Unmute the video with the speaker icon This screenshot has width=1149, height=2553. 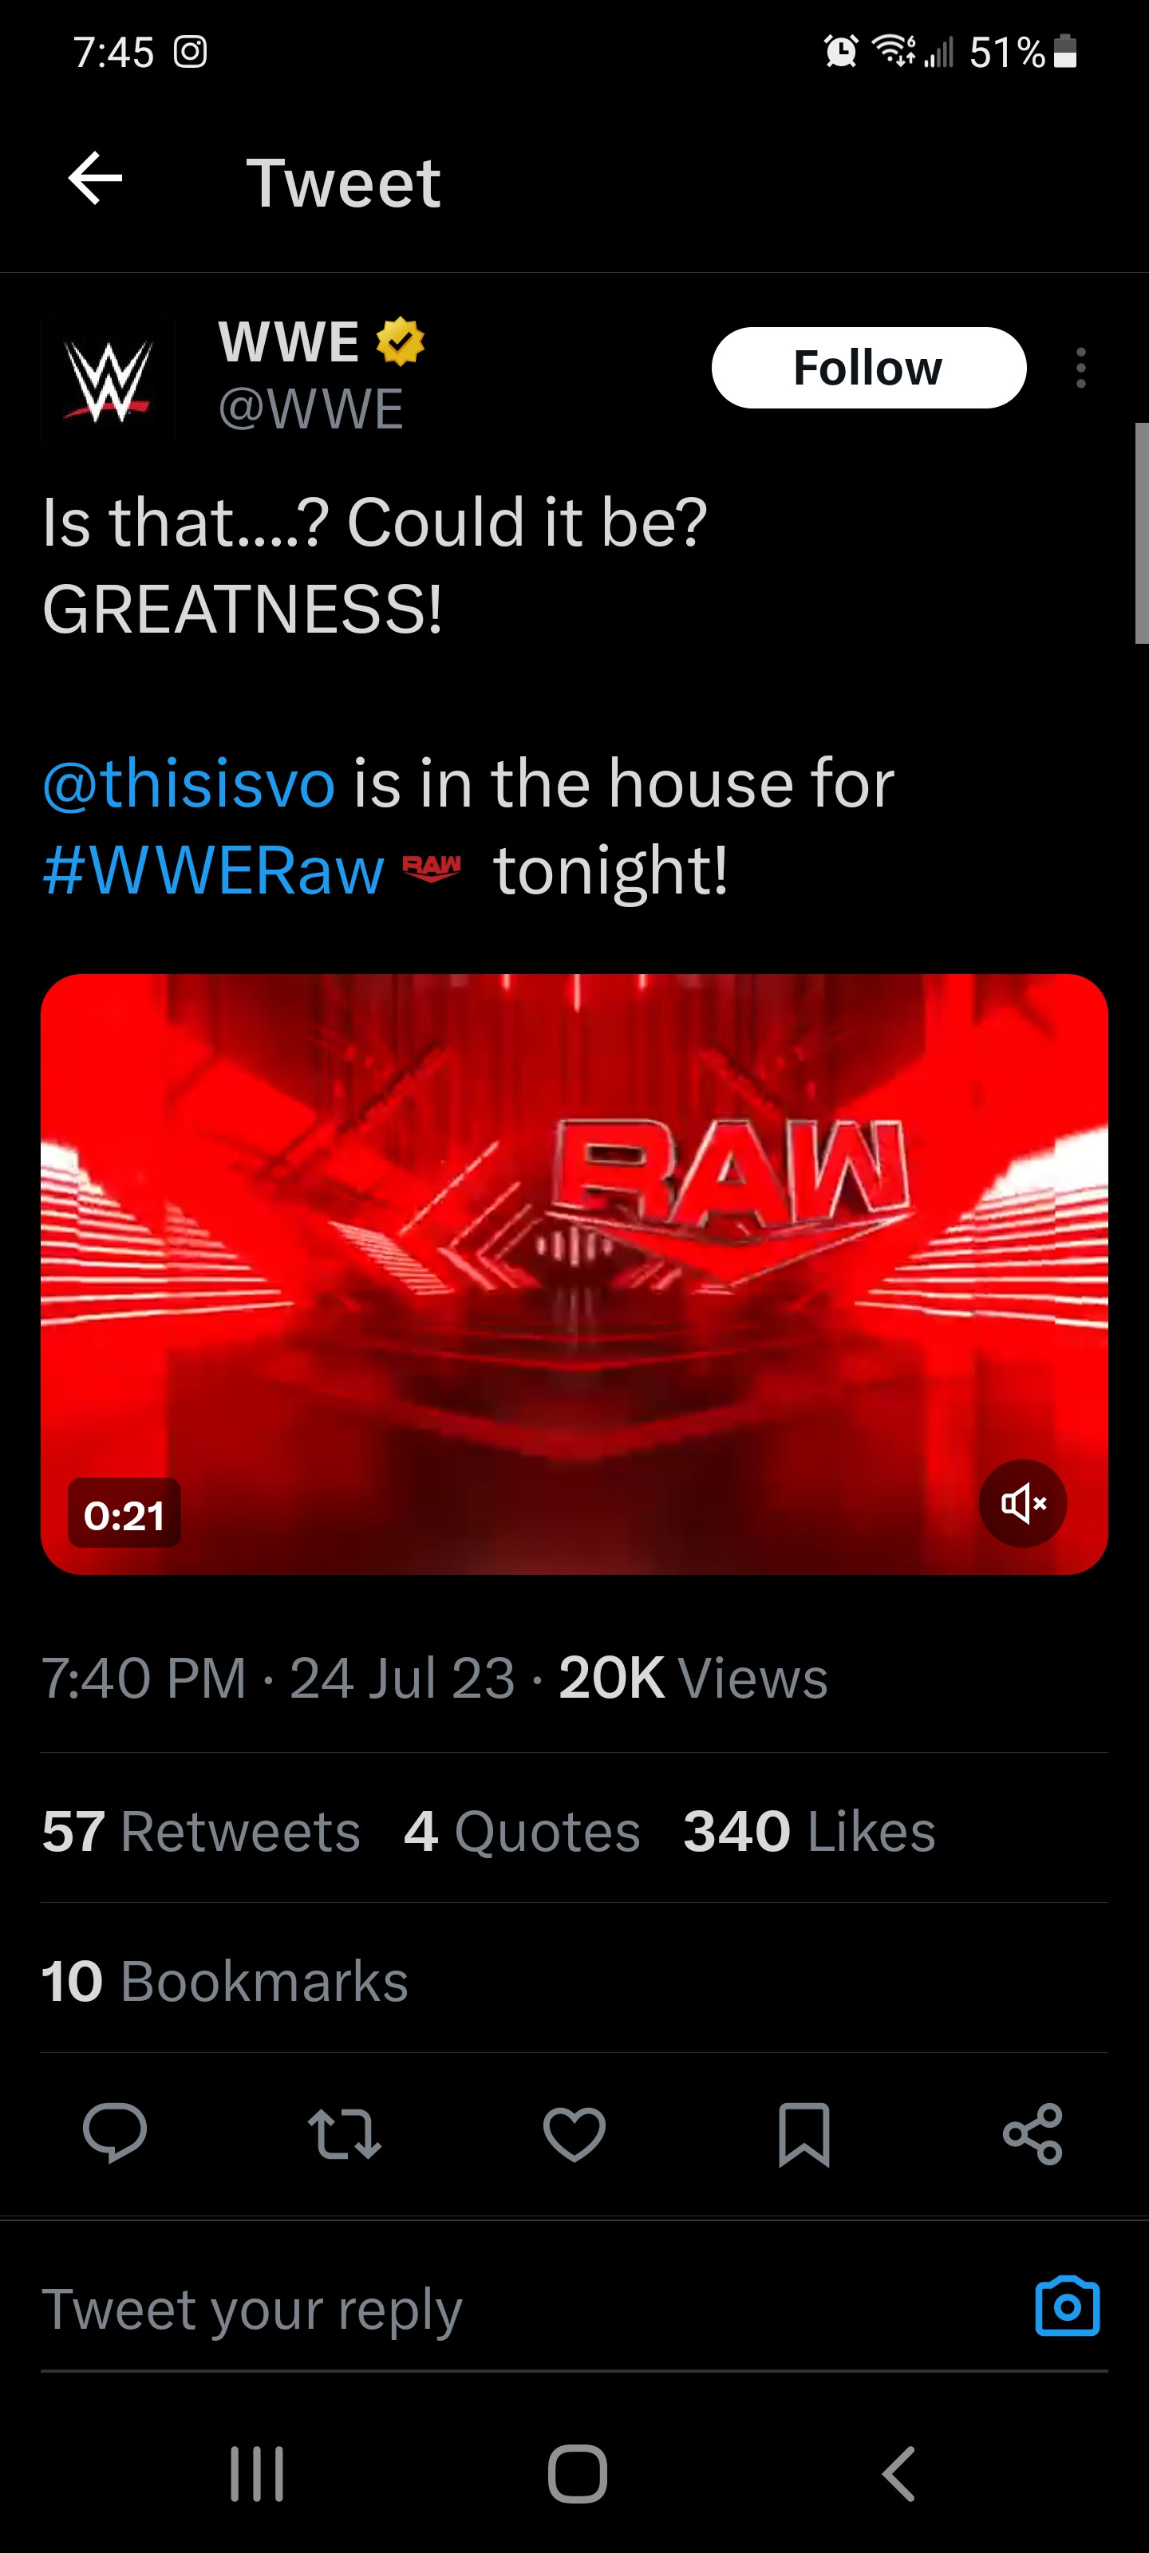click(x=1023, y=1503)
